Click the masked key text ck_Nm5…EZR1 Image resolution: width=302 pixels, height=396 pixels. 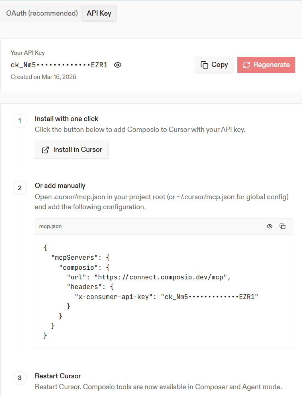coord(59,65)
